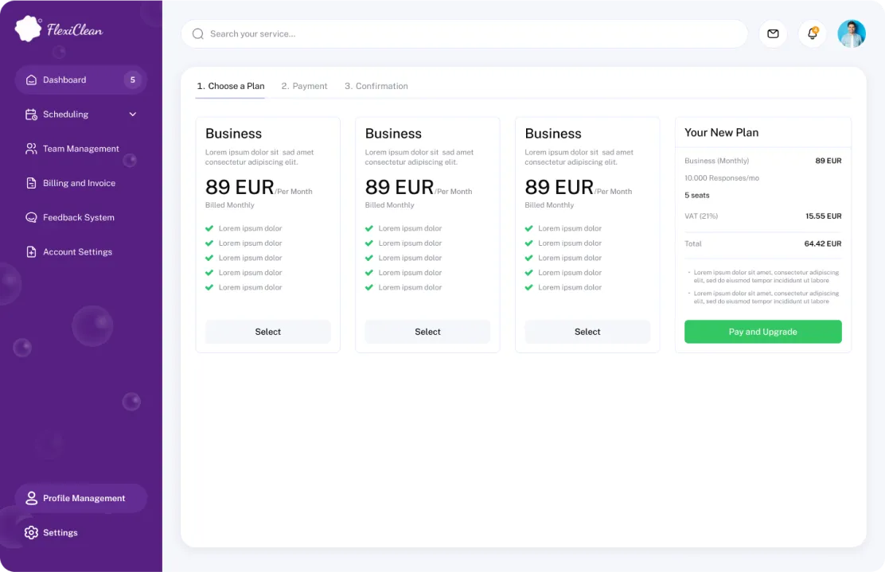Click the search magnifier icon

(x=197, y=34)
